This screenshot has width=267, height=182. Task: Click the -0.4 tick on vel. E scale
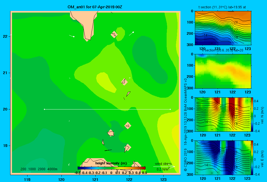tap(257, 174)
